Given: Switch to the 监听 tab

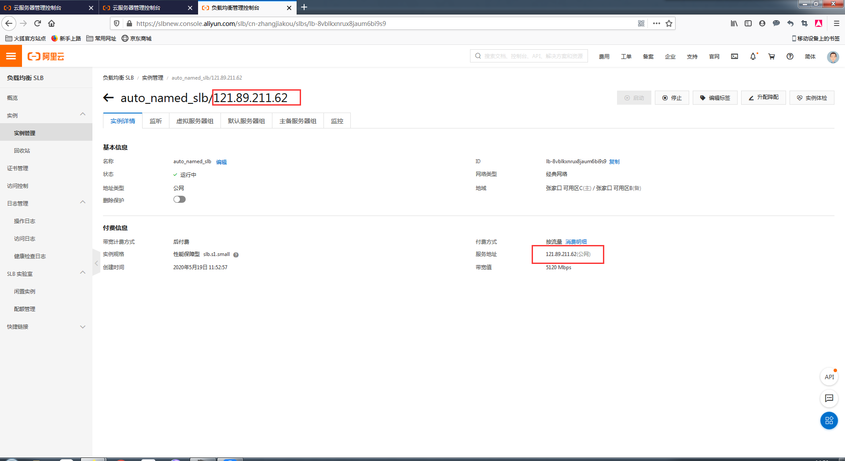Looking at the screenshot, I should (x=156, y=121).
